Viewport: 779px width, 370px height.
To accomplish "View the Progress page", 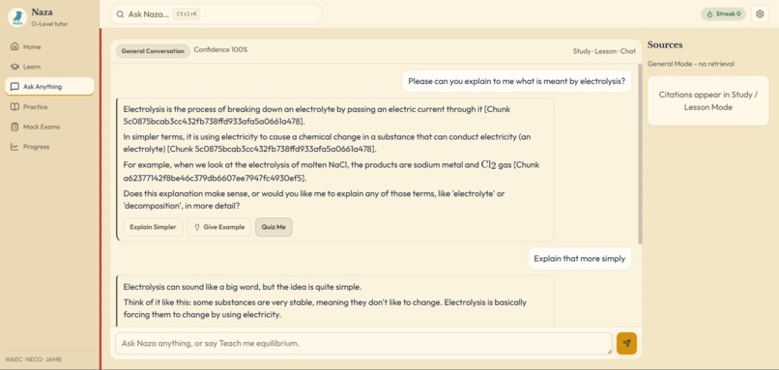I will click(49, 147).
